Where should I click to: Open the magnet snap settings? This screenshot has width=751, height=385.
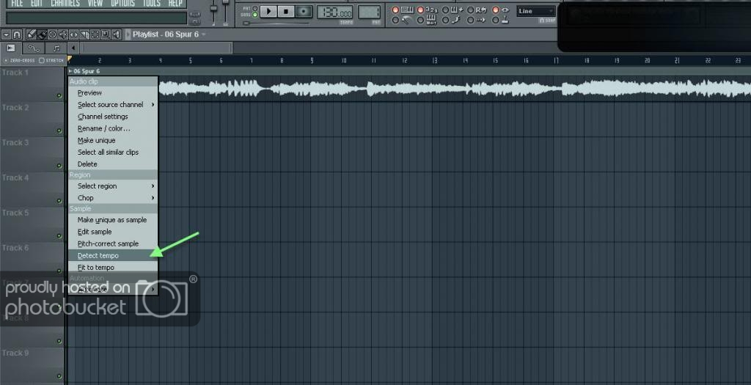[17, 34]
